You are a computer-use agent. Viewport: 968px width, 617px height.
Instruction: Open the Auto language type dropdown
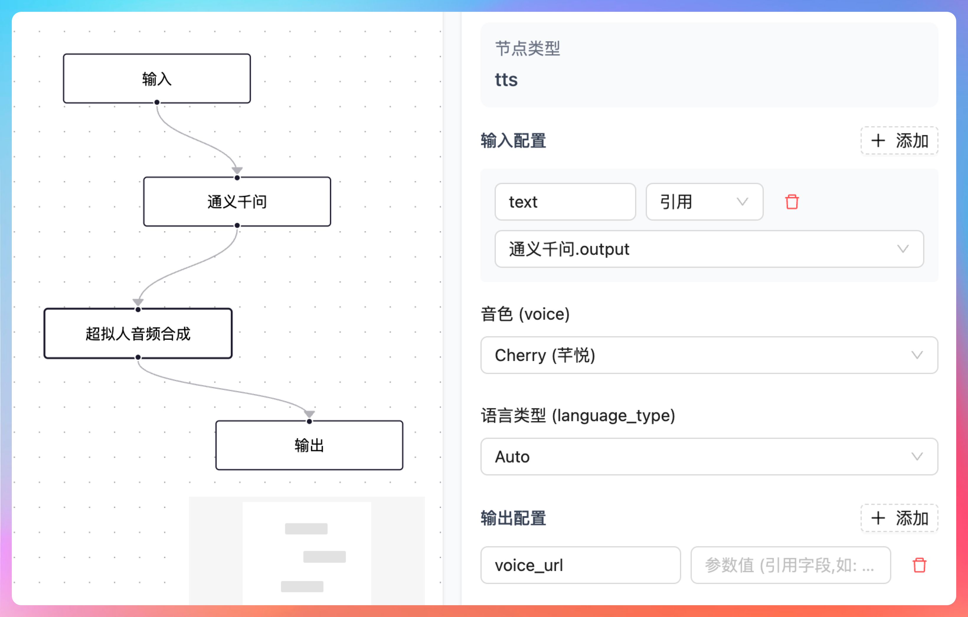[709, 457]
